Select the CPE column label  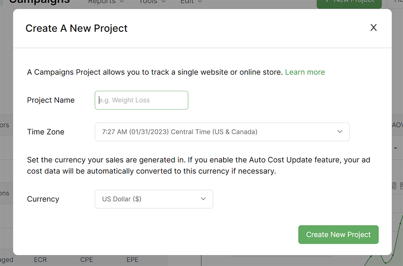pyautogui.click(x=86, y=260)
